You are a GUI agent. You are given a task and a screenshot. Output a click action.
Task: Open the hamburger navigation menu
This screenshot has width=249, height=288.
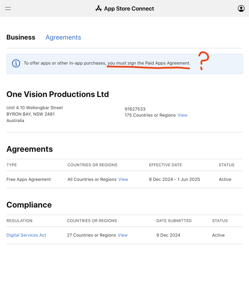coord(8,8)
